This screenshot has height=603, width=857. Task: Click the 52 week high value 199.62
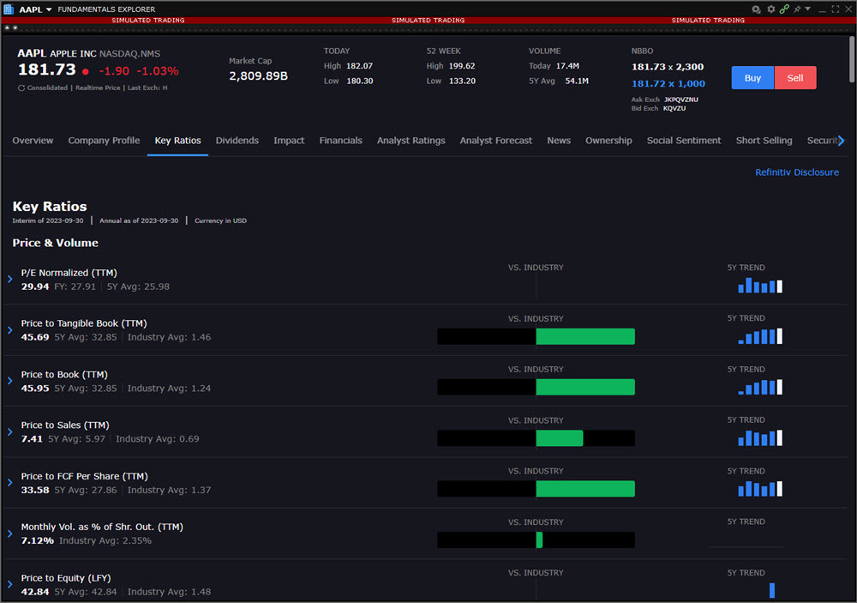click(462, 66)
